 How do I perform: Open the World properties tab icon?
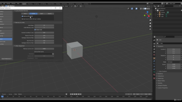coord(154,55)
